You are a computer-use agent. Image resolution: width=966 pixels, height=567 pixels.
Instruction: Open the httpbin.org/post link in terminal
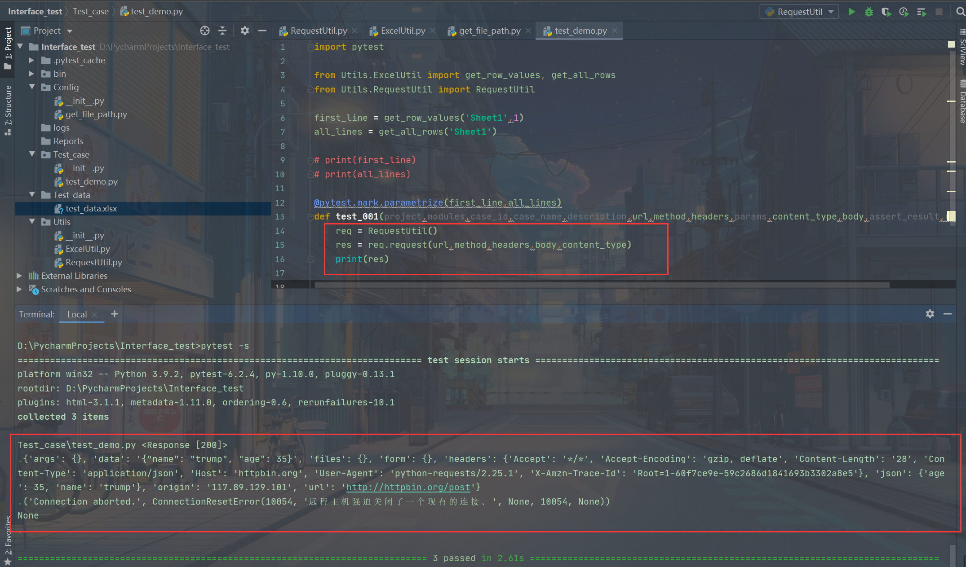coord(408,487)
